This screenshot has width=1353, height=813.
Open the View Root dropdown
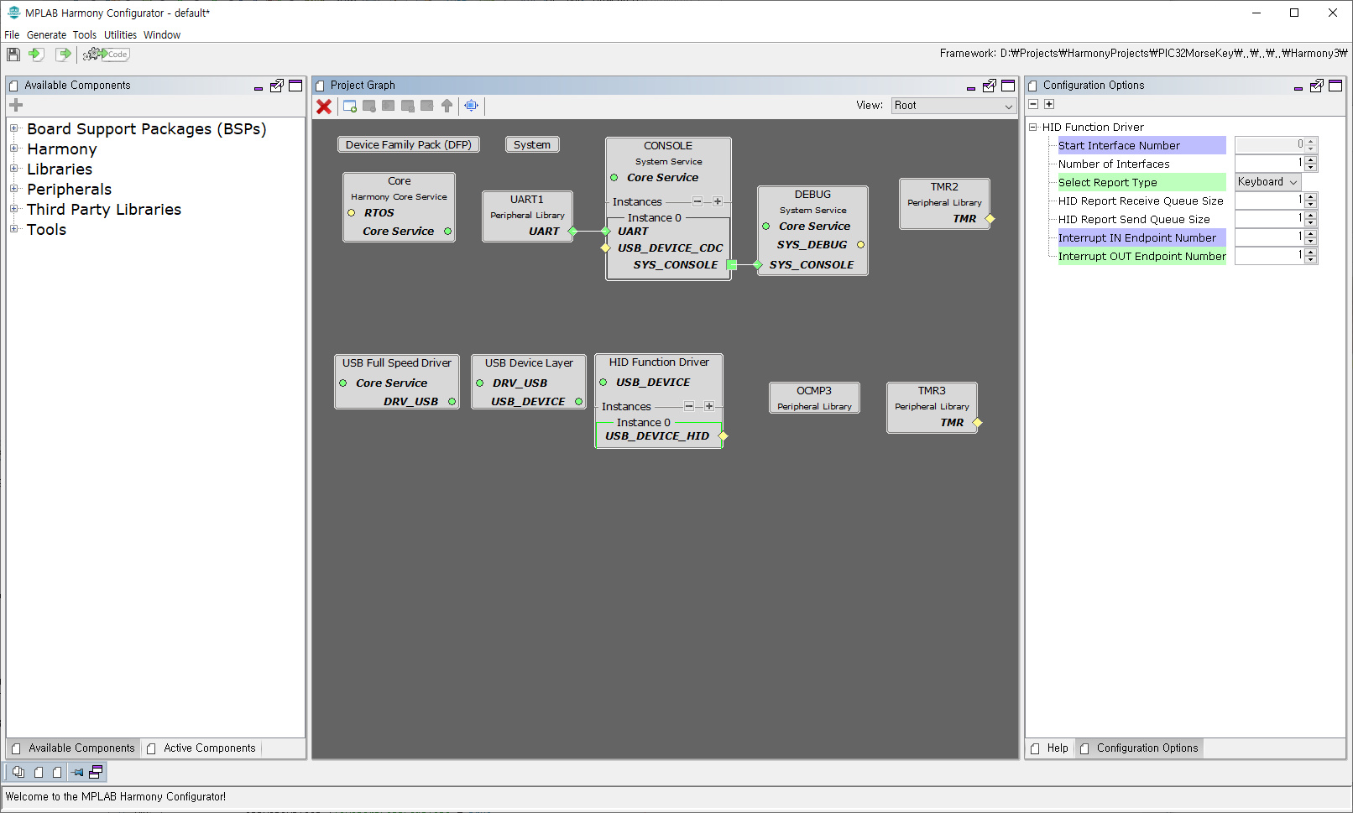click(x=954, y=106)
